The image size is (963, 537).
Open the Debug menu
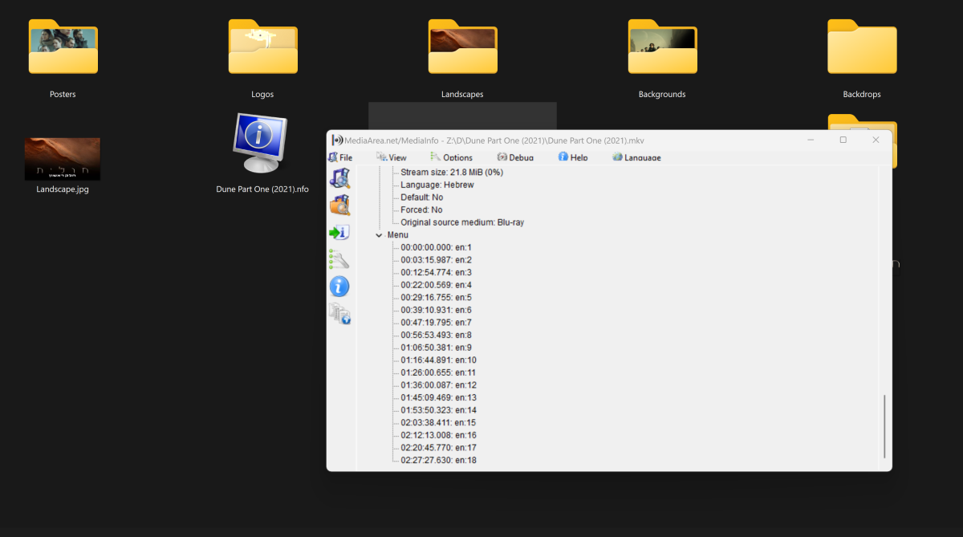tap(515, 157)
